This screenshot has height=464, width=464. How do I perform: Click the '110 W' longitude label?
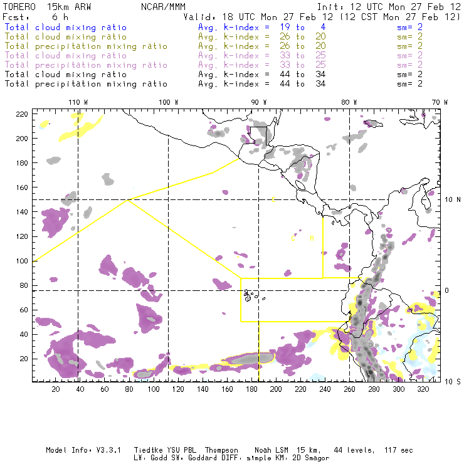78,102
